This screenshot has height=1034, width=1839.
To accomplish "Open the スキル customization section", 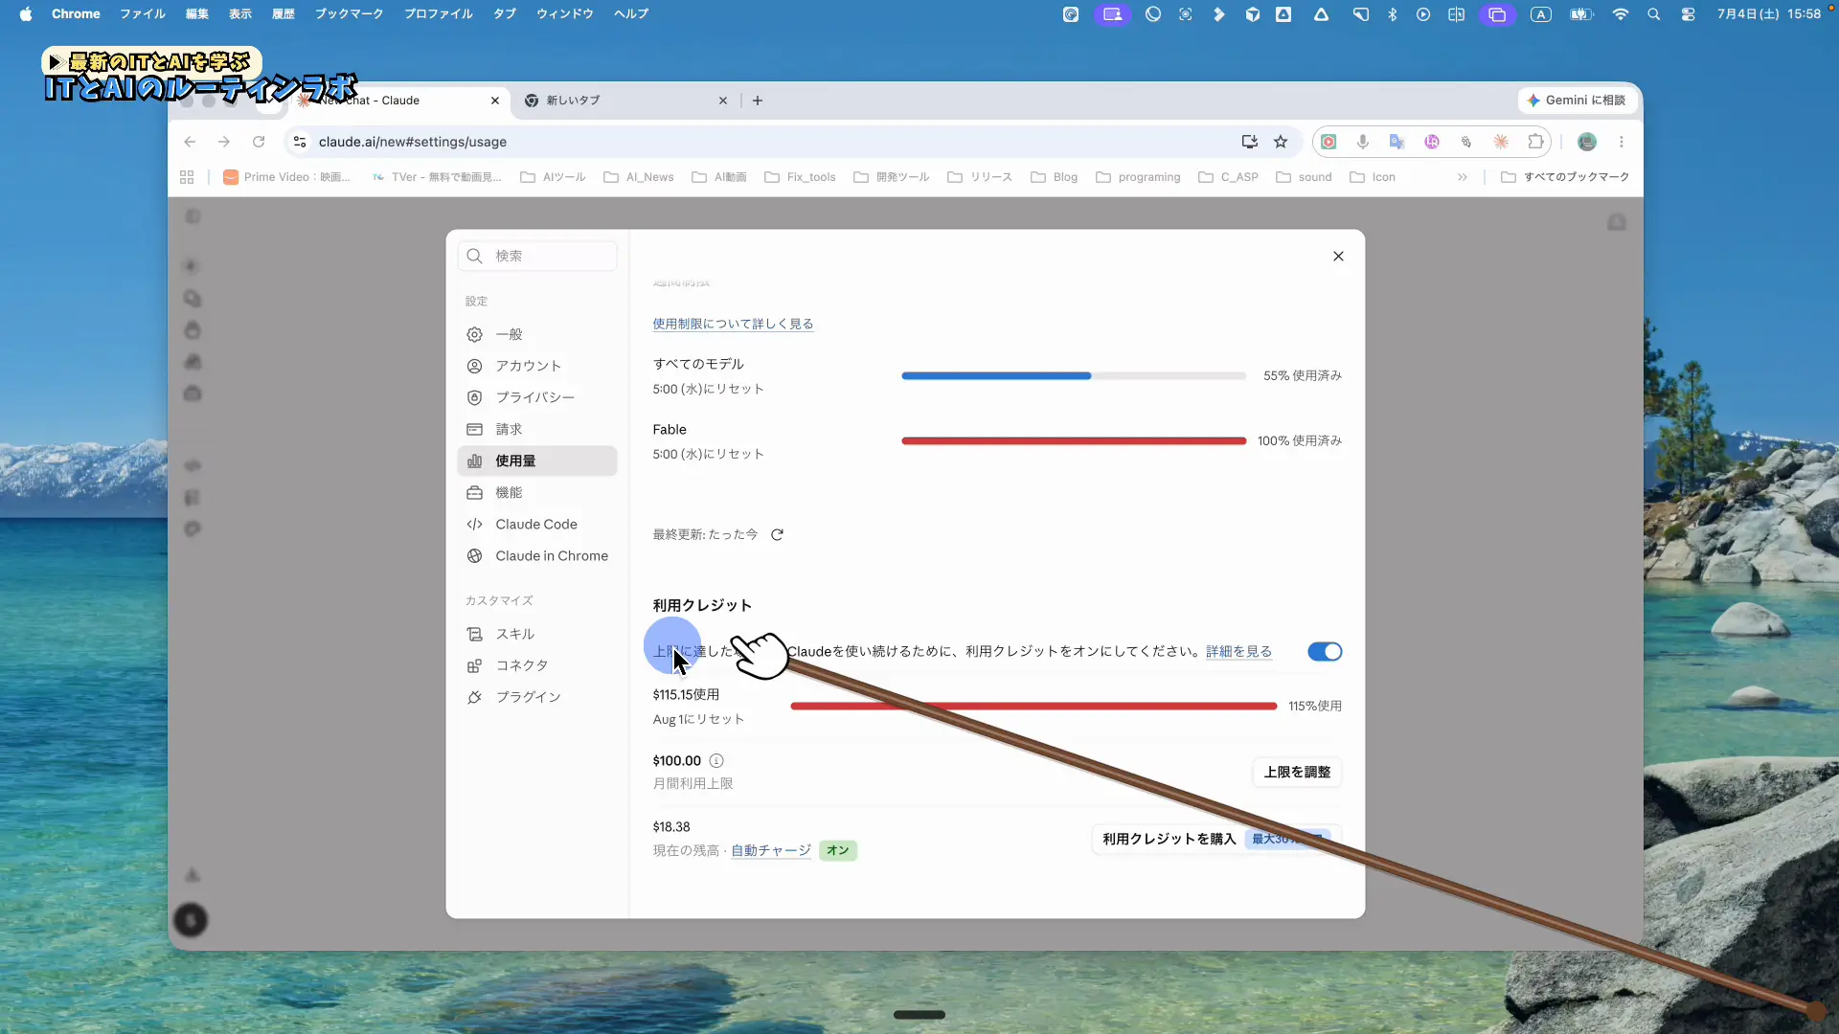I will click(537, 634).
